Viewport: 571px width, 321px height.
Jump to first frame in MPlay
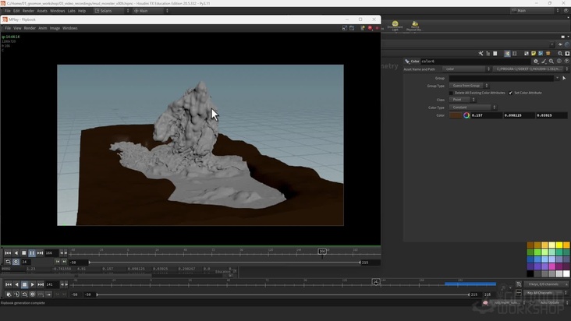(8, 252)
